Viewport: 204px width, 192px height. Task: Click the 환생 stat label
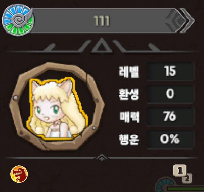[129, 94]
